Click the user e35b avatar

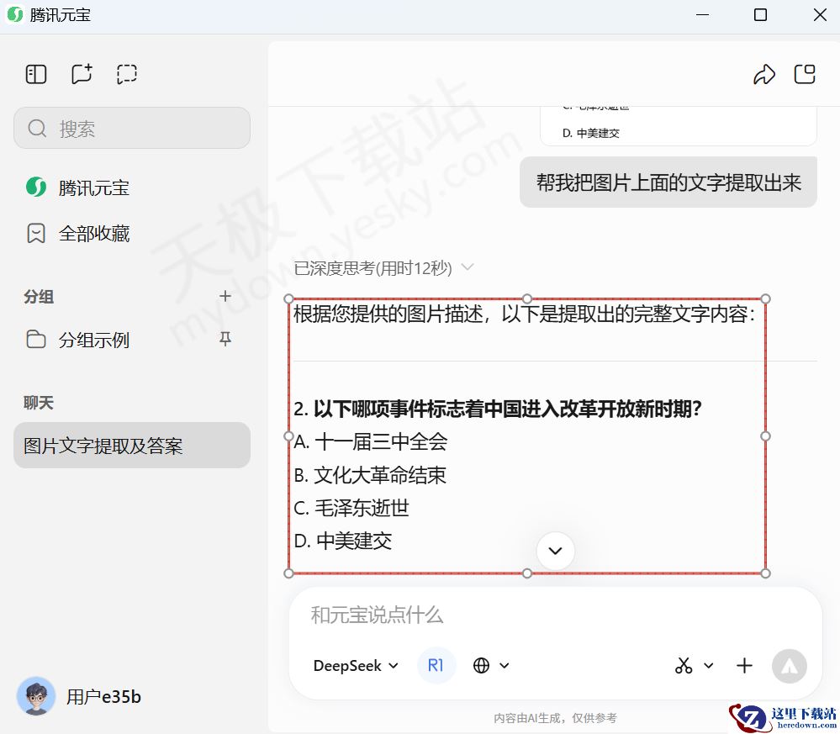point(35,696)
